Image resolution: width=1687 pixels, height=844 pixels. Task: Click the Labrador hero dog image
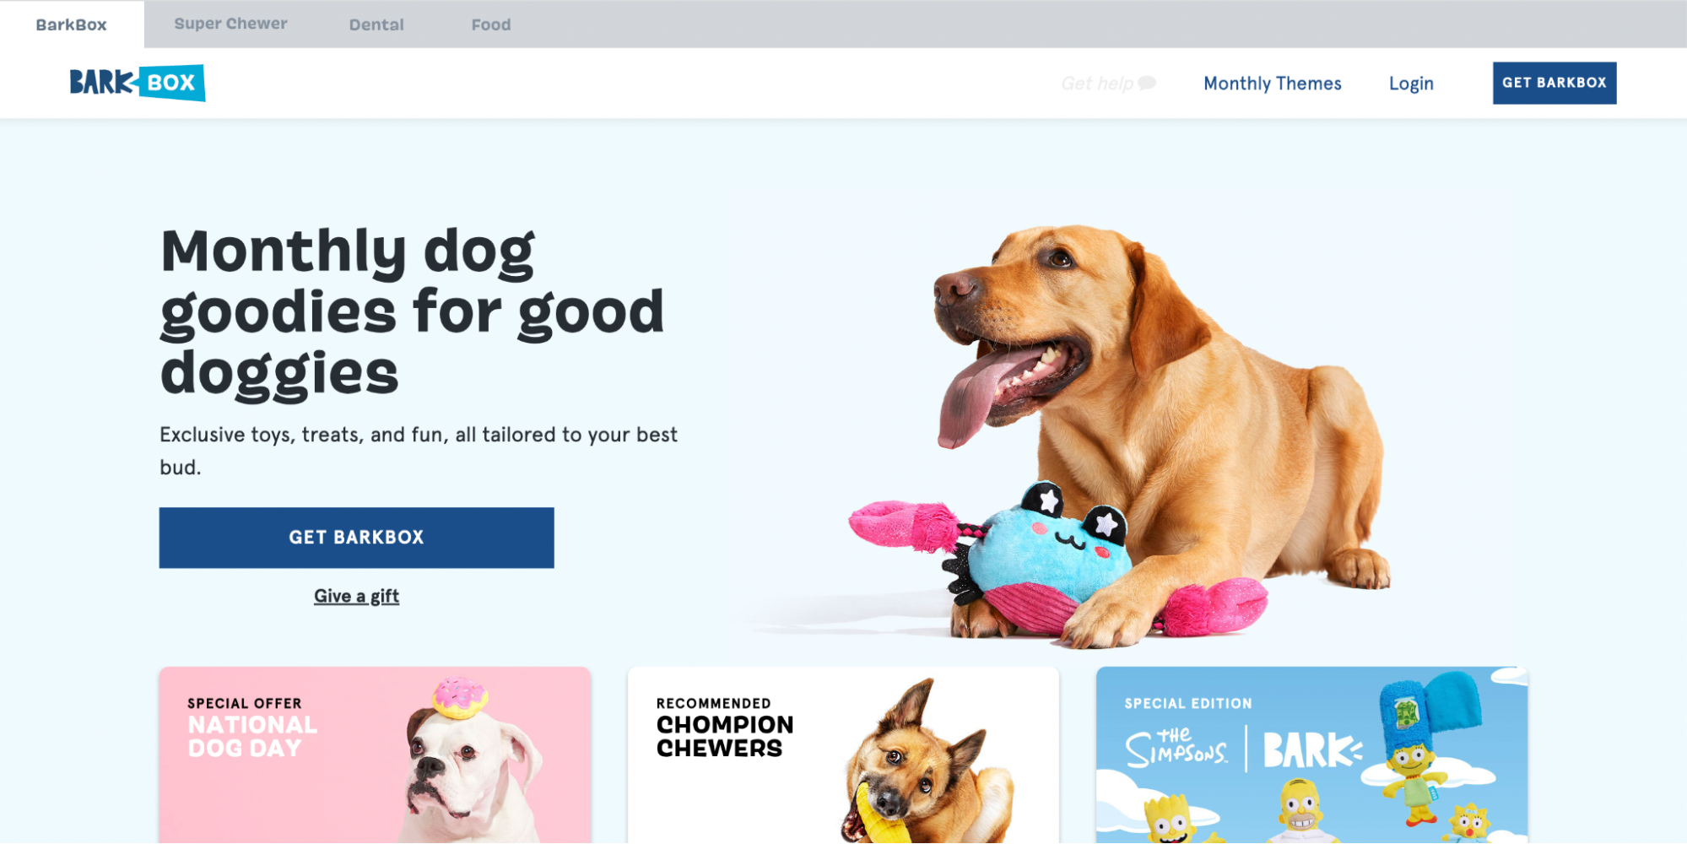(x=1165, y=422)
